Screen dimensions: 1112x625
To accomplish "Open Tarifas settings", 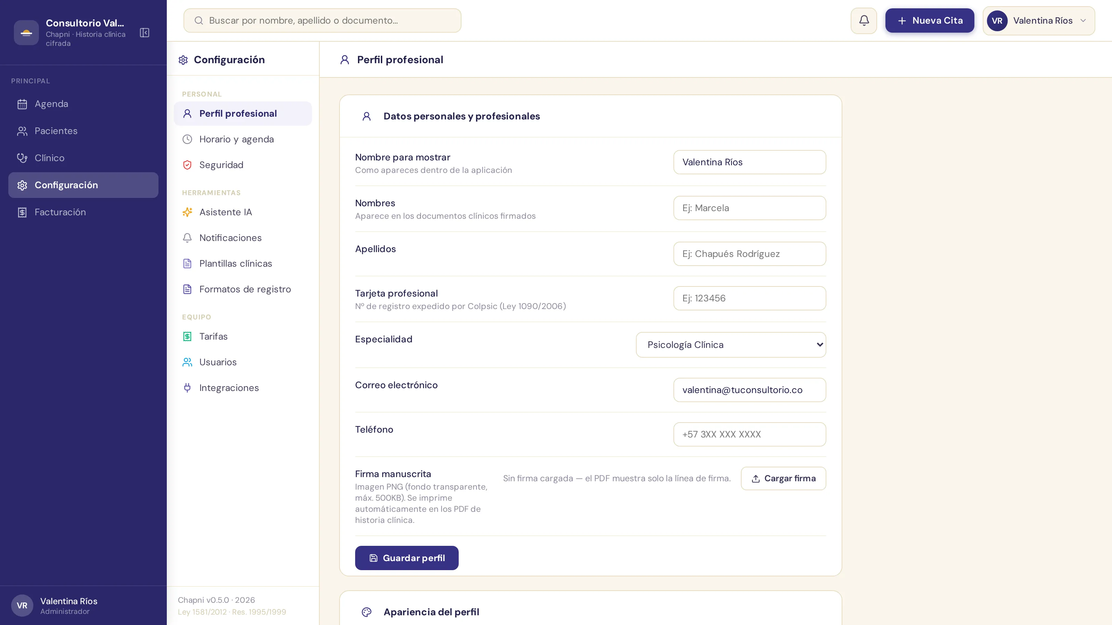I will (243, 336).
